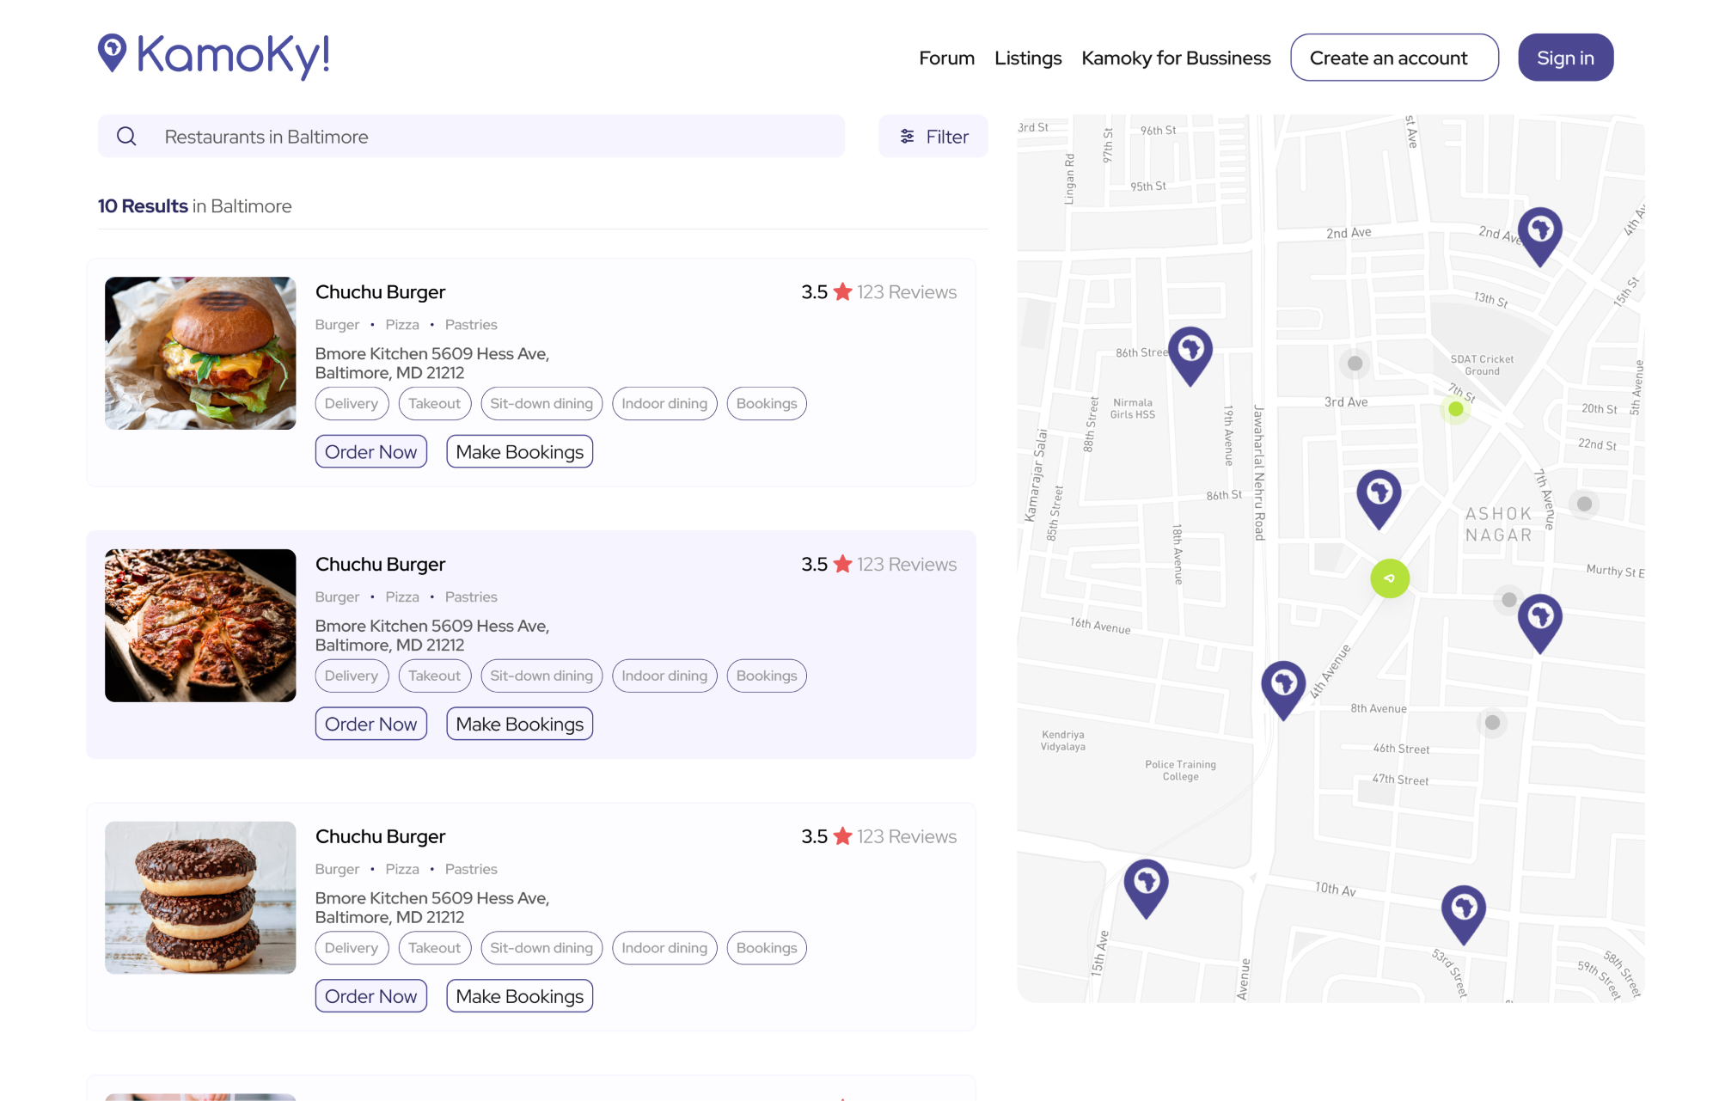Click map pin near Murthy St
Screen dimensions: 1719x1101
click(1539, 620)
